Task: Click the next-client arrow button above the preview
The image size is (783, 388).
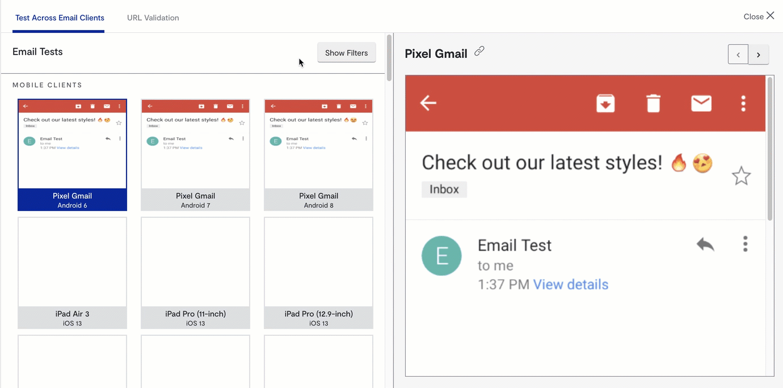Action: (x=759, y=54)
